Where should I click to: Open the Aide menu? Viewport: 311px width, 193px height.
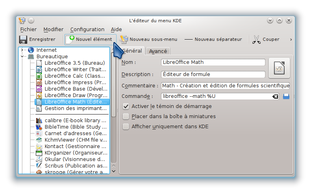(x=116, y=30)
